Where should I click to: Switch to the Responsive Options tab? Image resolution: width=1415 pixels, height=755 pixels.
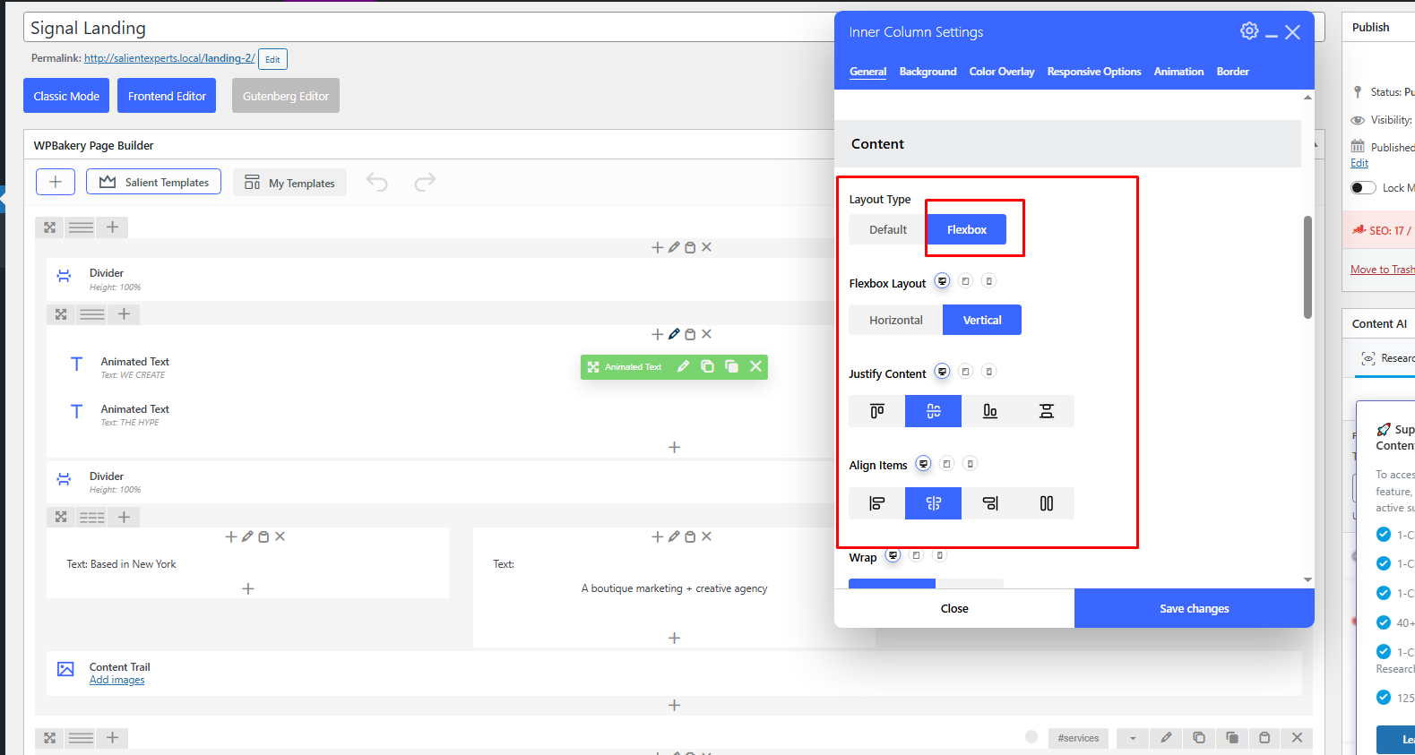[1093, 72]
